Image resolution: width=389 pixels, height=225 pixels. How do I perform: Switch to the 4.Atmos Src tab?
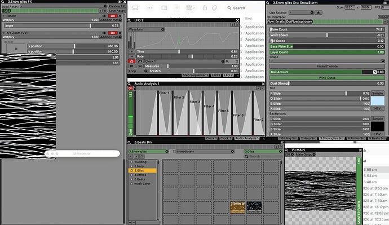click(356, 138)
